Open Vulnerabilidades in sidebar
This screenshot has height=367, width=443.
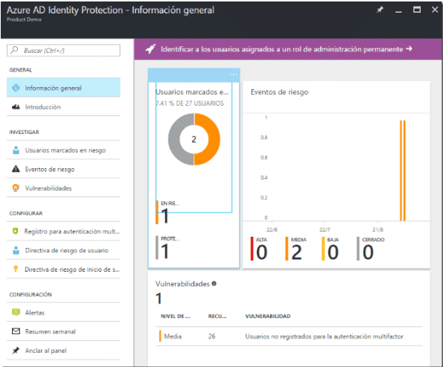(x=63, y=188)
